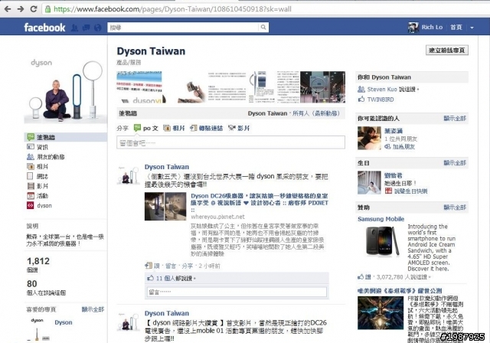Click Comment link on first post
Screen dimensions: 490x343
tap(171, 266)
